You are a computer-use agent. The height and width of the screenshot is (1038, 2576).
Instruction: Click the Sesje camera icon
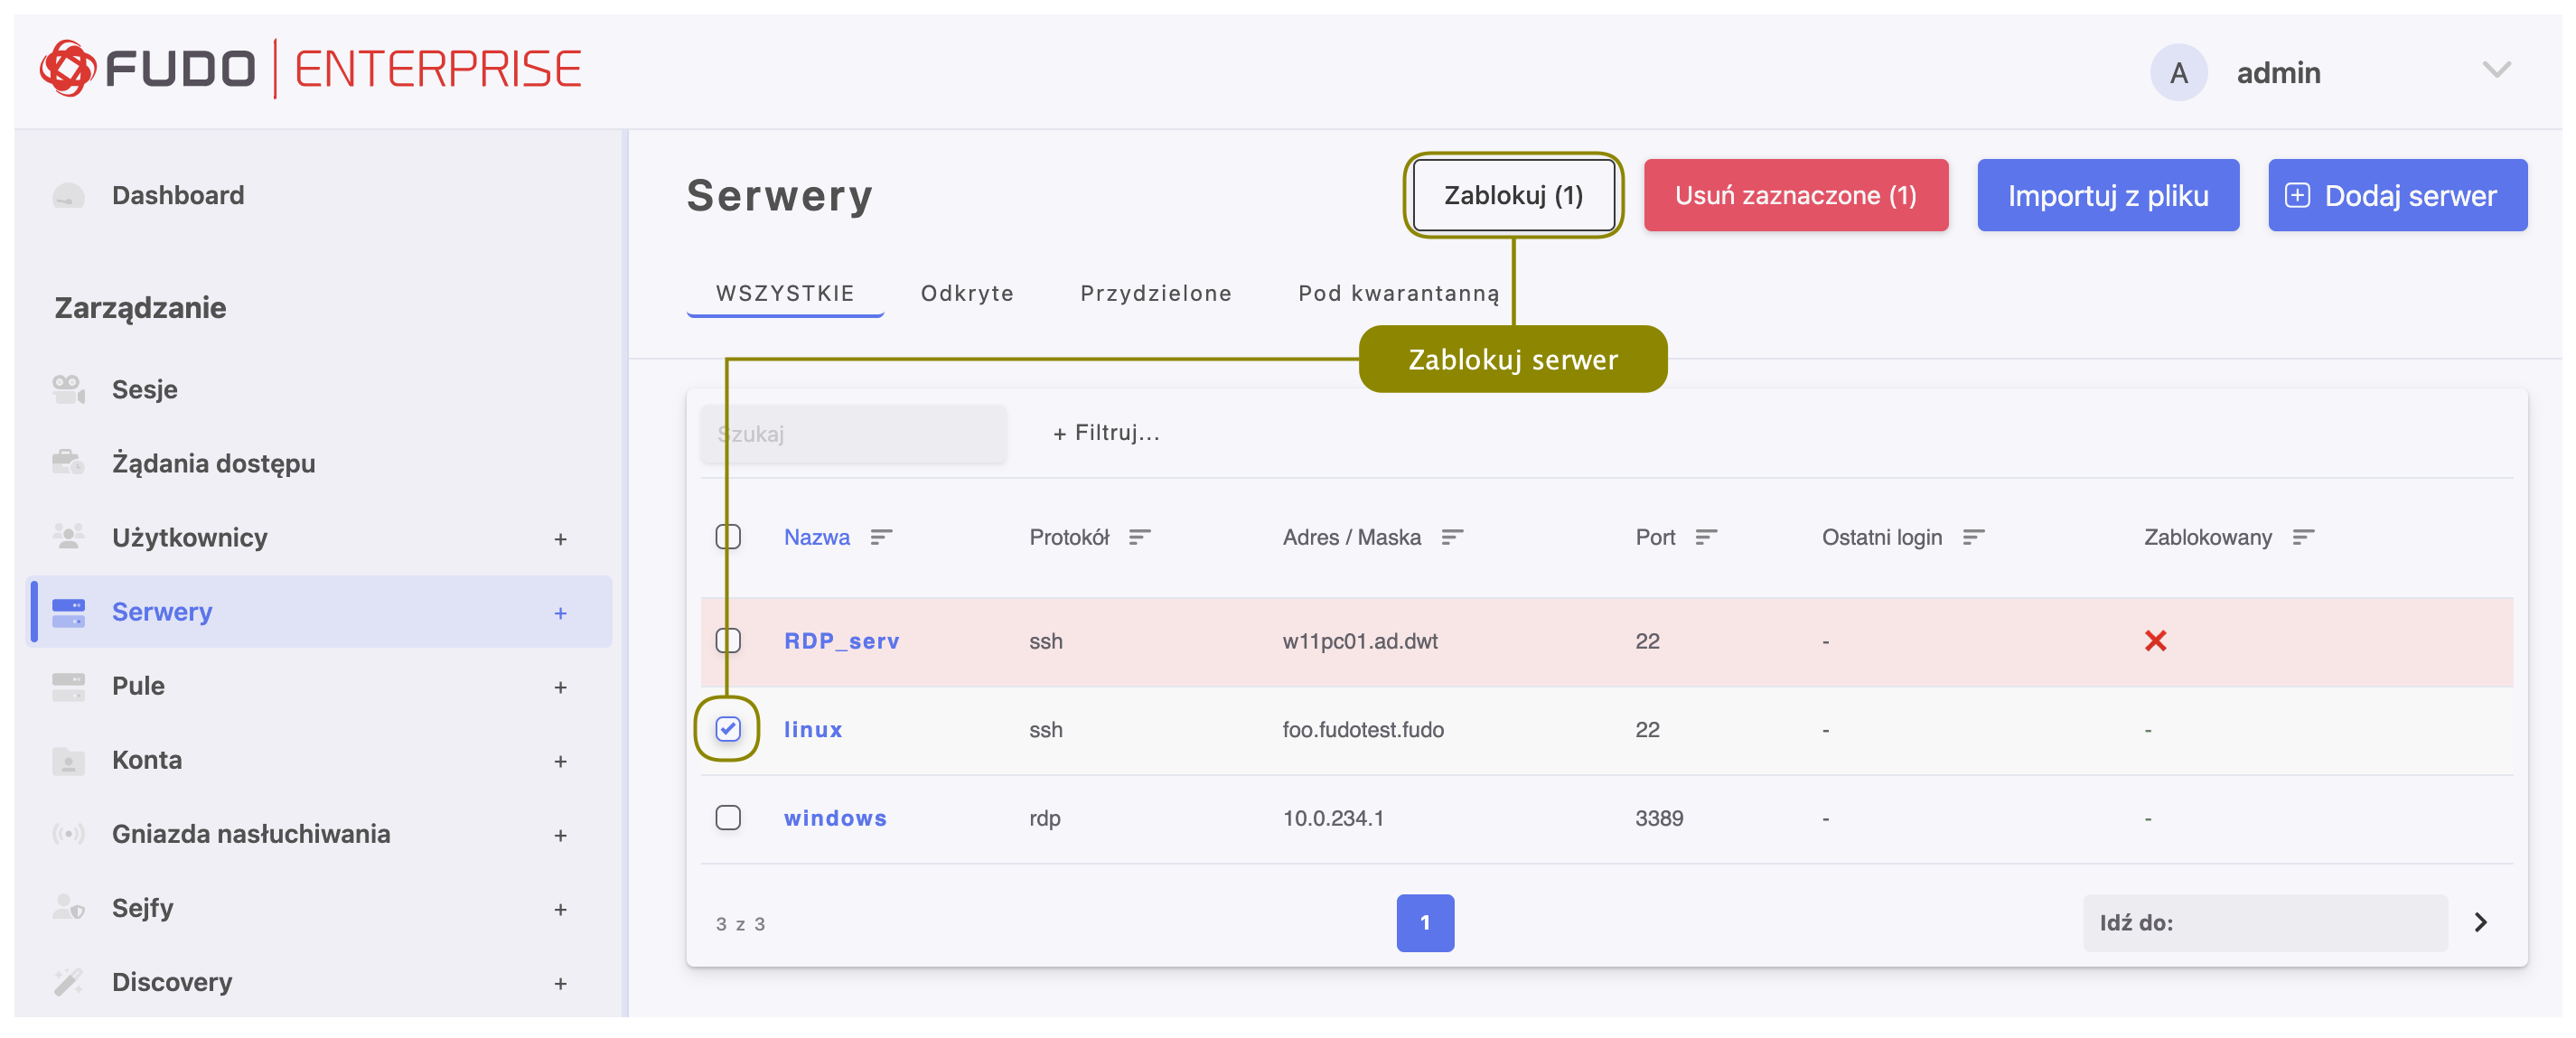pos(68,389)
